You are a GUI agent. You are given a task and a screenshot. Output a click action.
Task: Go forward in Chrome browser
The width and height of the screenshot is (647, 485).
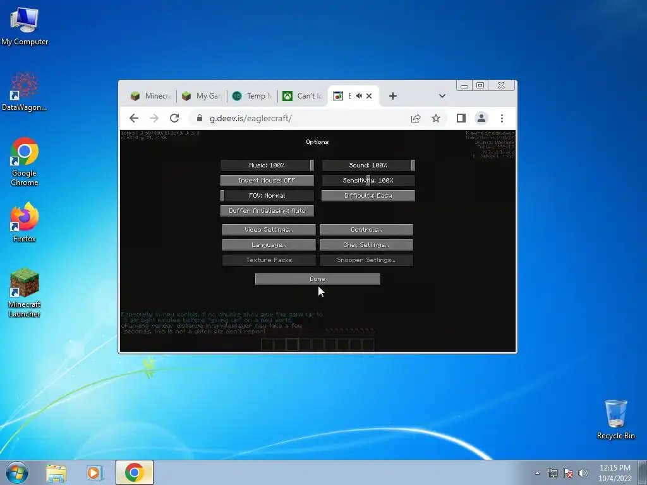[154, 118]
